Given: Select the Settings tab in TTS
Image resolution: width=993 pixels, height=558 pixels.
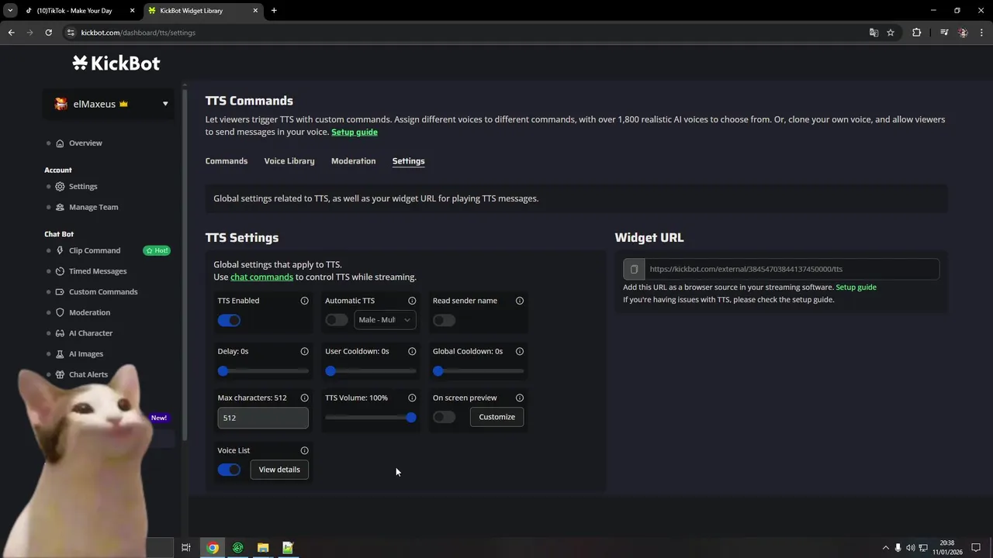Looking at the screenshot, I should (408, 161).
